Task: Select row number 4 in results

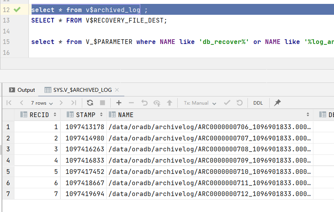Action: pos(8,160)
